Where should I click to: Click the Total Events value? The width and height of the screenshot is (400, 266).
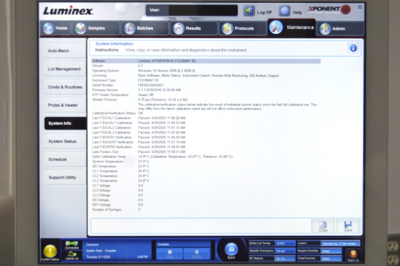pos(331,258)
